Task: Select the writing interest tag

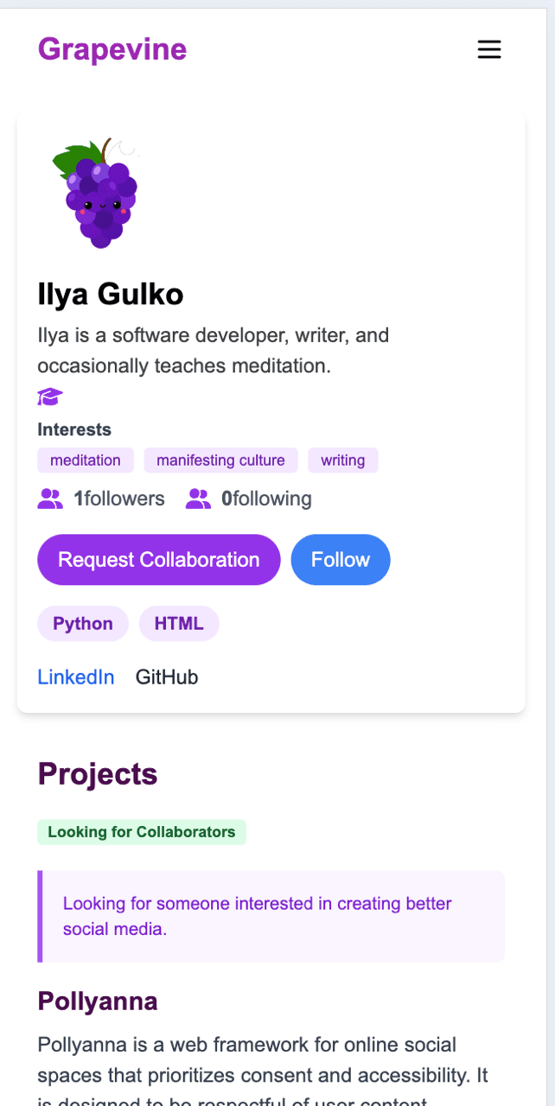Action: [343, 461]
